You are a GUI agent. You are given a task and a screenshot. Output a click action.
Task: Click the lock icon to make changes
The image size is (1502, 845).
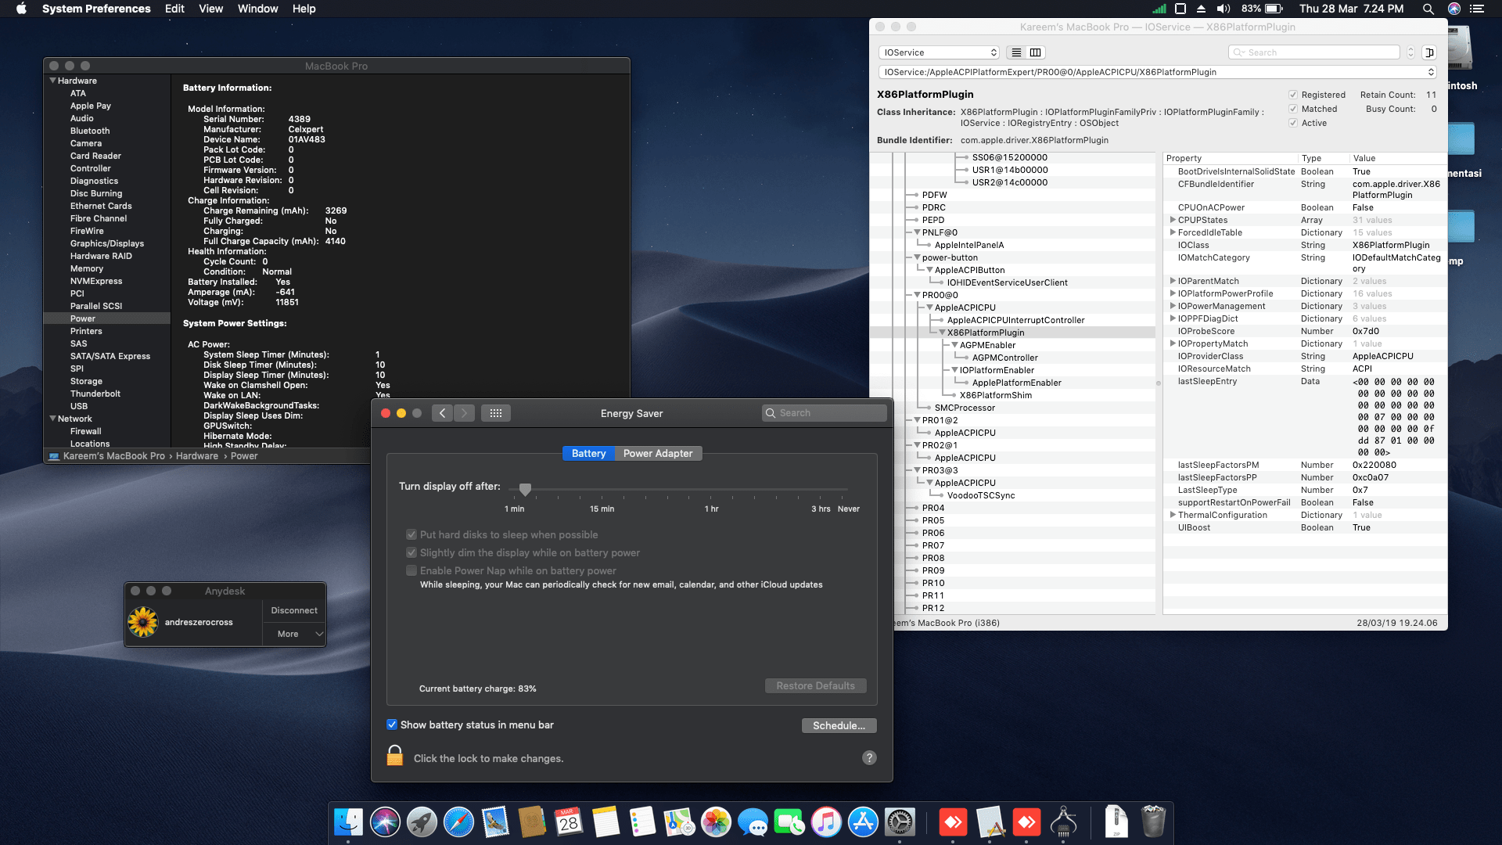point(395,756)
